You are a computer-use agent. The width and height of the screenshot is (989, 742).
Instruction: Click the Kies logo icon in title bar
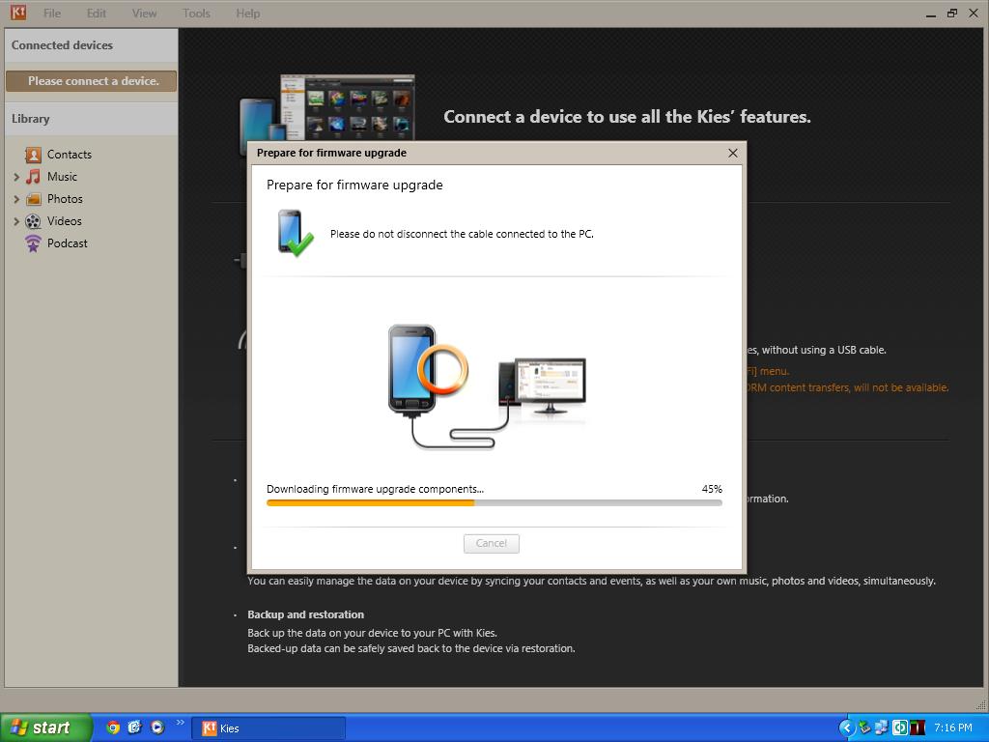click(x=18, y=12)
